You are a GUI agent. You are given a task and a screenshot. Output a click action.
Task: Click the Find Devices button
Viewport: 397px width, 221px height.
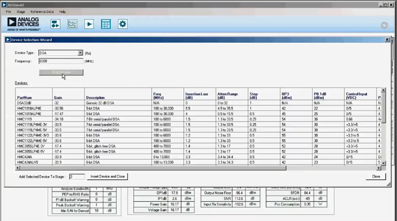click(61, 72)
